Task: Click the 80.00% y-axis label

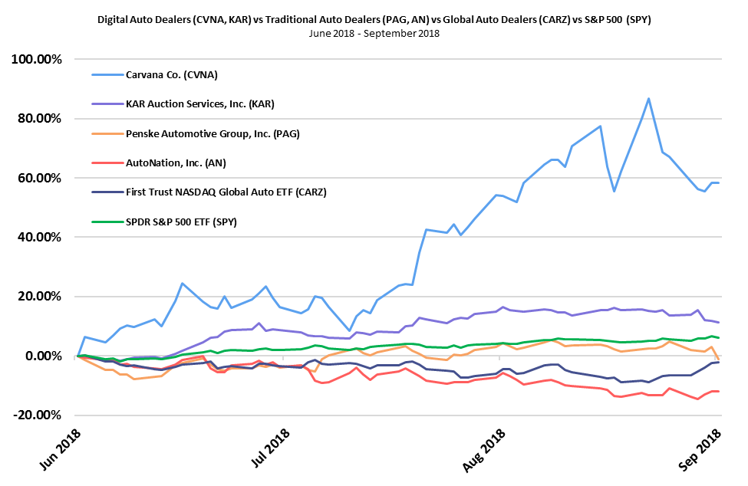Action: pos(40,119)
